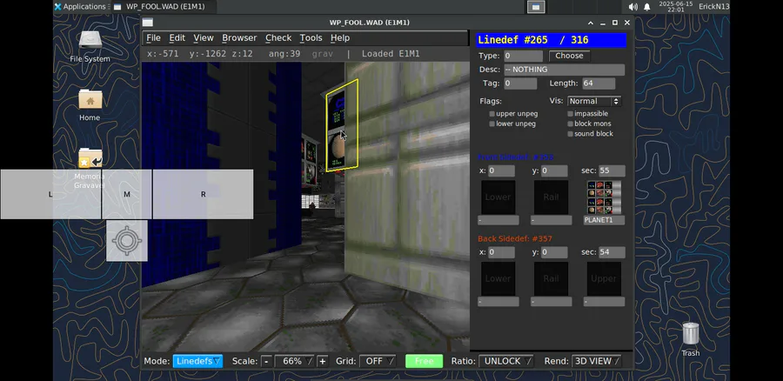Image resolution: width=783 pixels, height=381 pixels.
Task: Open the Tools menu
Action: pos(311,38)
